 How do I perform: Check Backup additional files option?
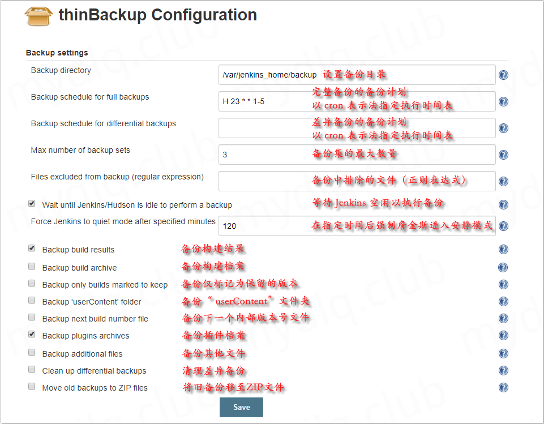32,352
